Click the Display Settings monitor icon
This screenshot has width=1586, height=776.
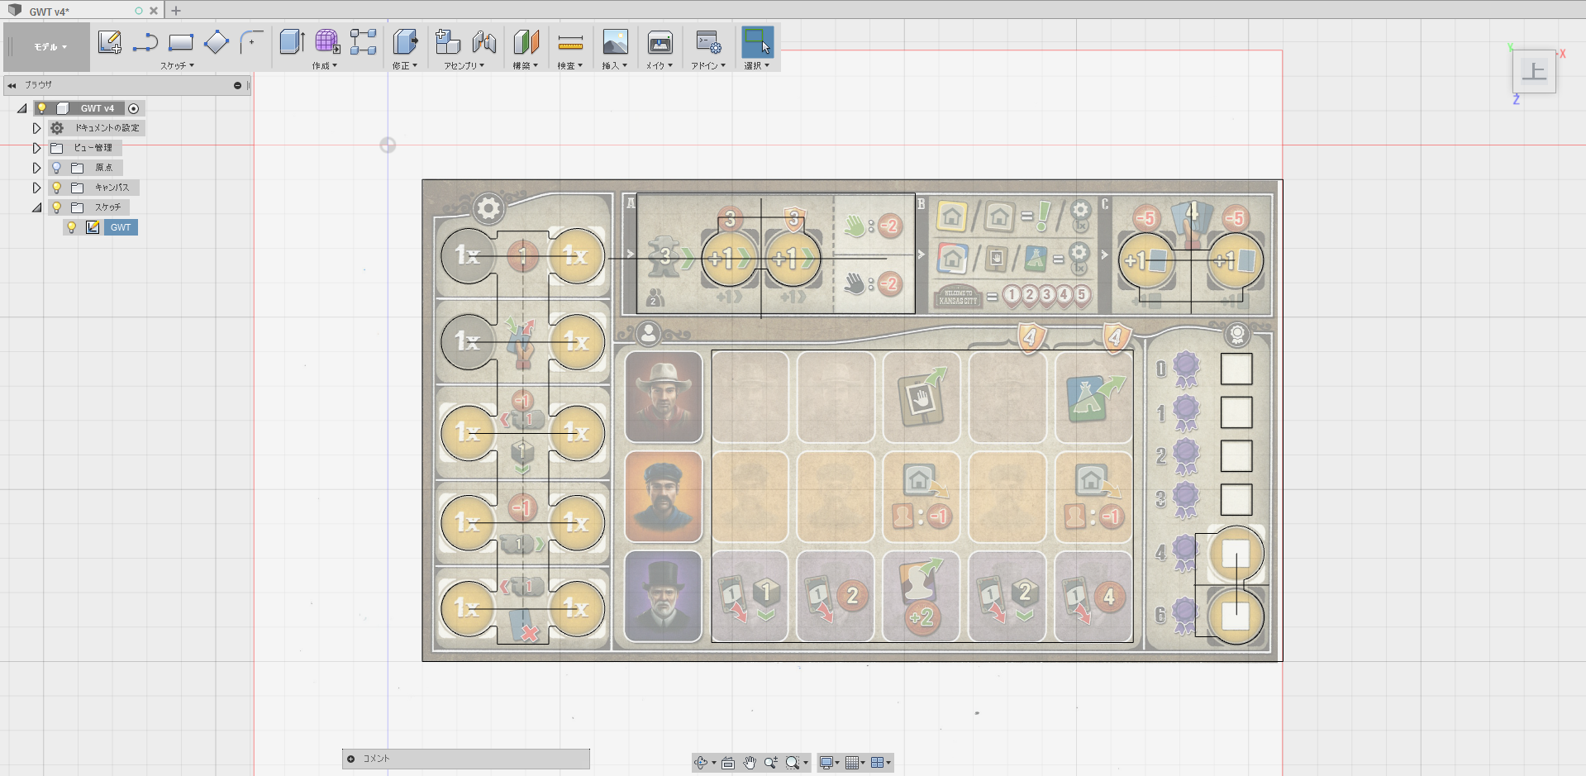click(826, 763)
